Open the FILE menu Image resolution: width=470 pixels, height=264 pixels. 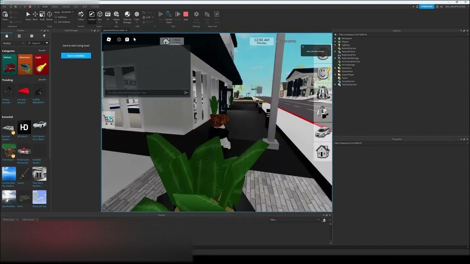(x=4, y=7)
